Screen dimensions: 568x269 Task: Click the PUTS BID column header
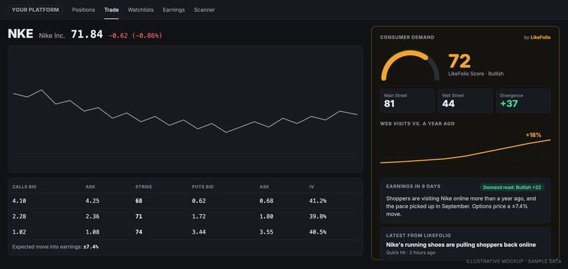tap(203, 187)
